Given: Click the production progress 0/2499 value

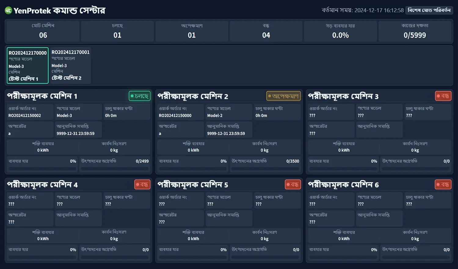Looking at the screenshot, I should 142,161.
